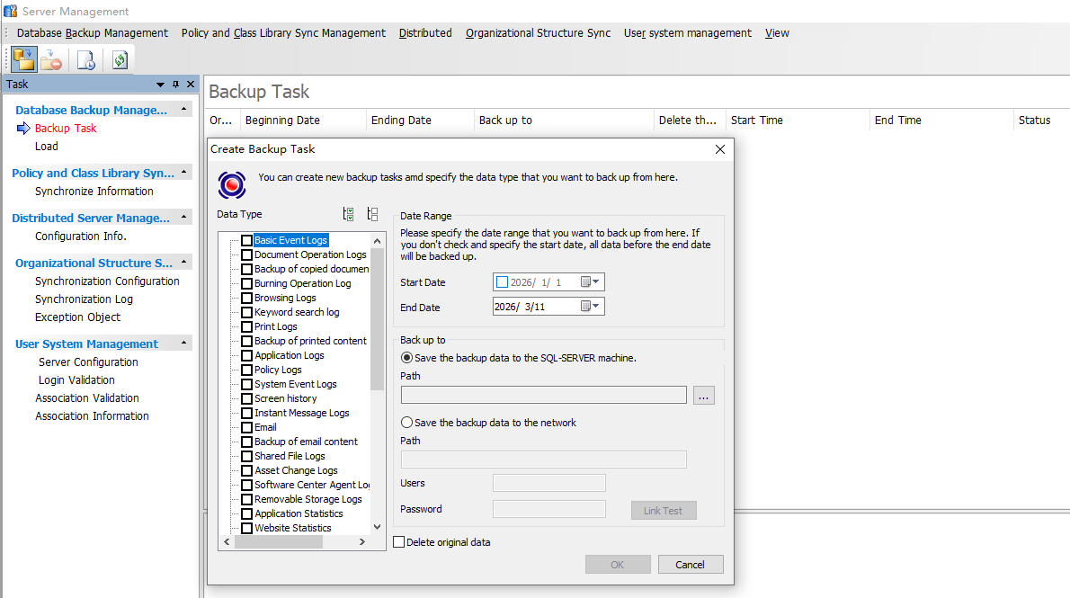Open the Start Date calendar dropdown

point(590,282)
